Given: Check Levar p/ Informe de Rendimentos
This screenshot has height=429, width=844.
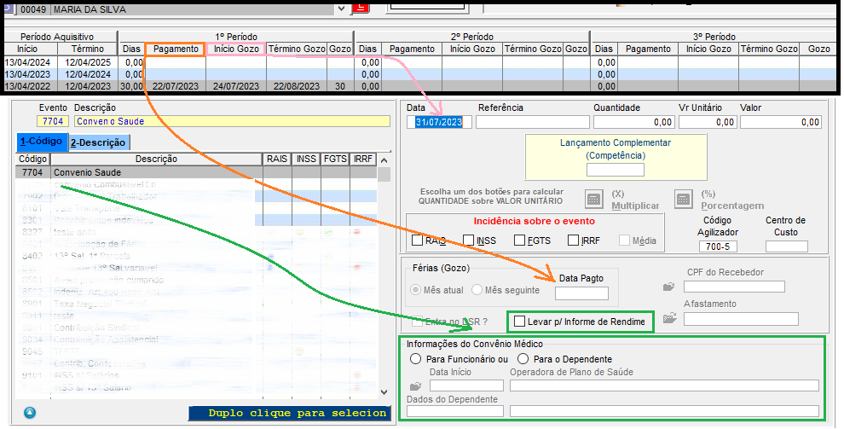Looking at the screenshot, I should [519, 322].
